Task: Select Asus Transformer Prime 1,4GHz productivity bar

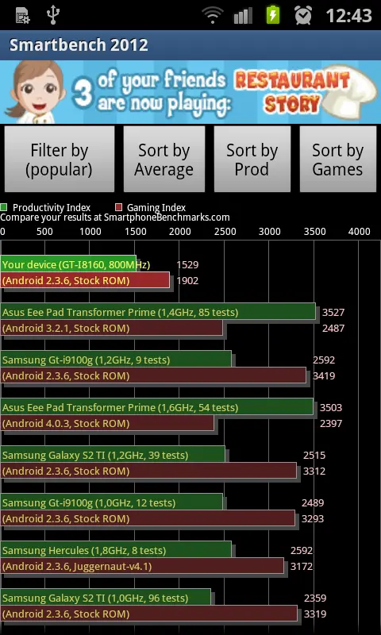Action: [158, 312]
